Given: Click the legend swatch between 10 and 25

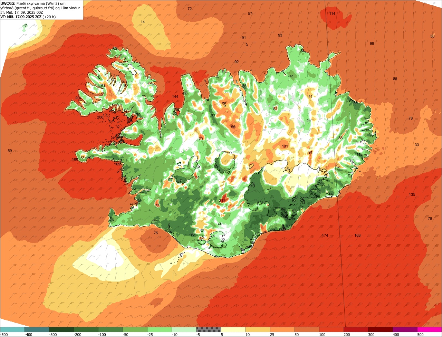Looking at the screenshot, I should click(258, 329).
